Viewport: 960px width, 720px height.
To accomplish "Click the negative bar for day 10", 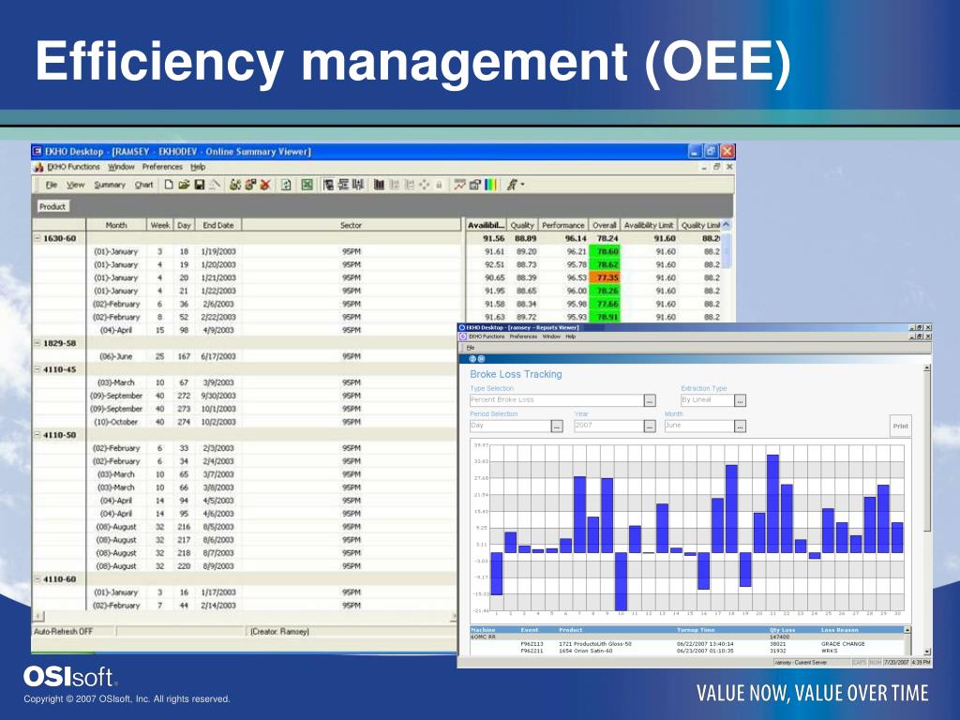I will click(x=621, y=581).
